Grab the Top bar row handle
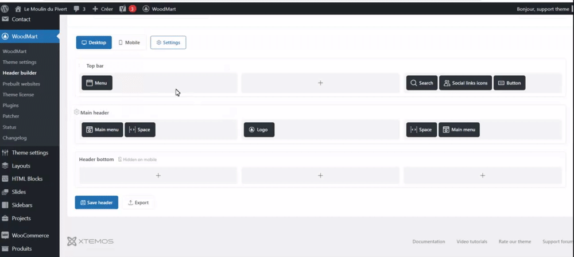The width and height of the screenshot is (574, 257). pos(79,65)
